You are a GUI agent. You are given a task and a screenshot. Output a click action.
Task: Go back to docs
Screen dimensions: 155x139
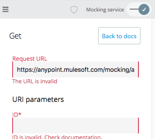119,36
